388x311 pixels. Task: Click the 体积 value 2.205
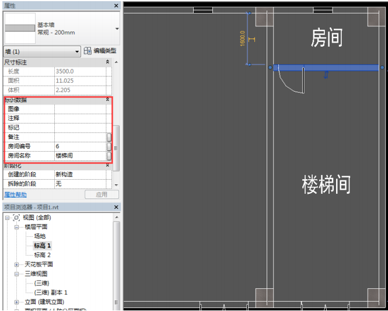80,90
